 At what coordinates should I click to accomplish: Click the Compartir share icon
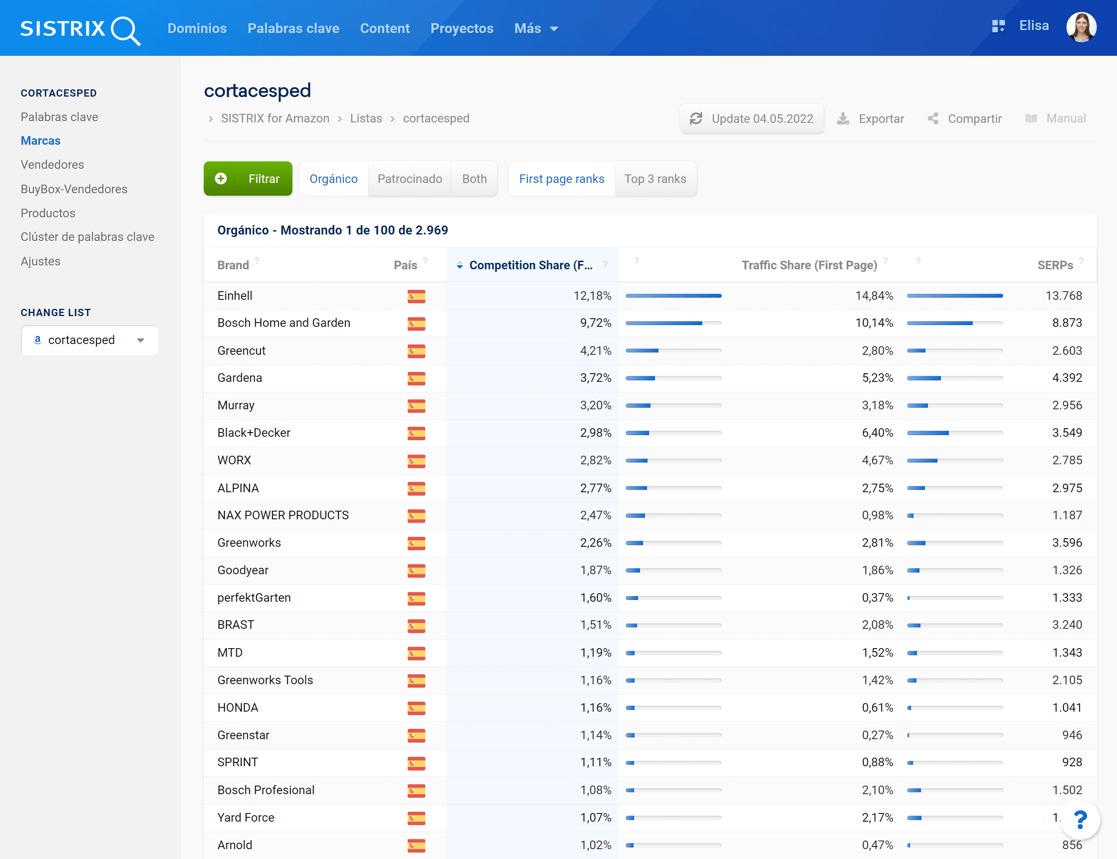933,119
